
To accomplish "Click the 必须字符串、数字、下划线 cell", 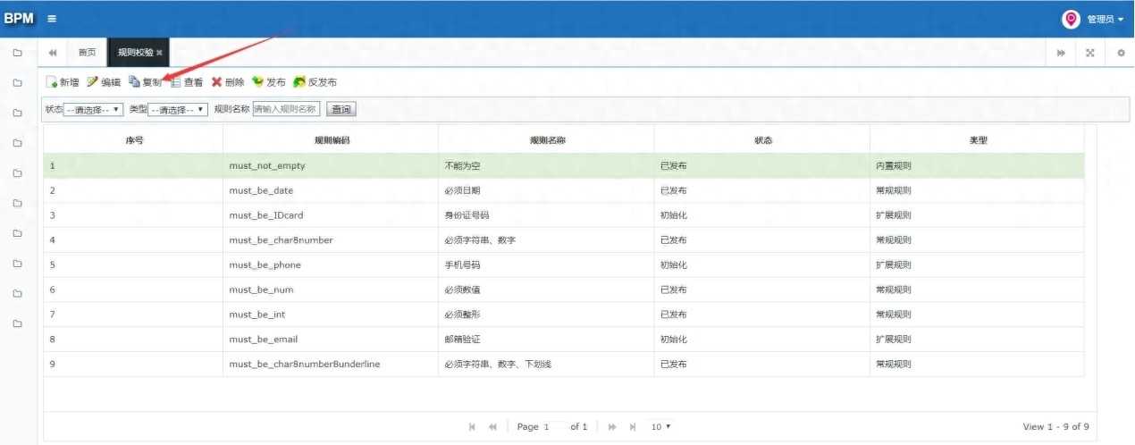I will point(547,365).
